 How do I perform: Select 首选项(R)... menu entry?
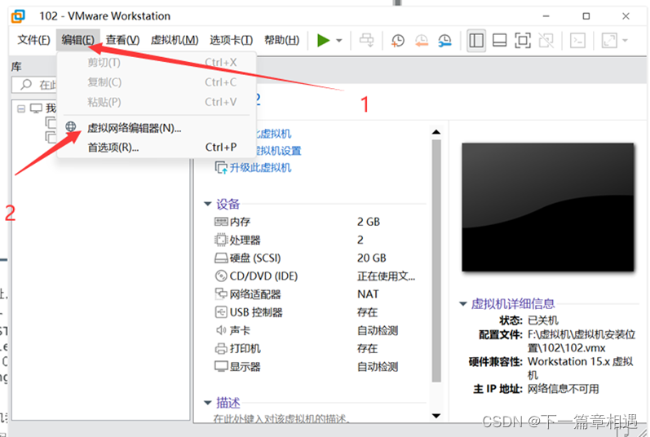tap(157, 148)
